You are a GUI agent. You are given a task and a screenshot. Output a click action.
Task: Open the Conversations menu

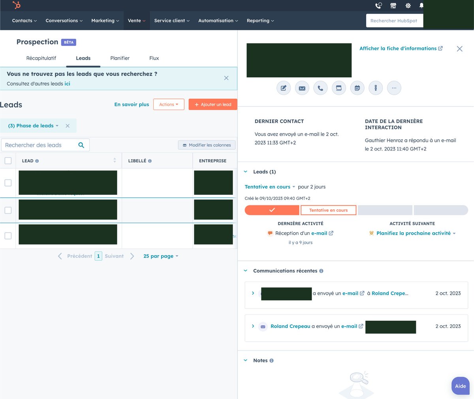[64, 21]
